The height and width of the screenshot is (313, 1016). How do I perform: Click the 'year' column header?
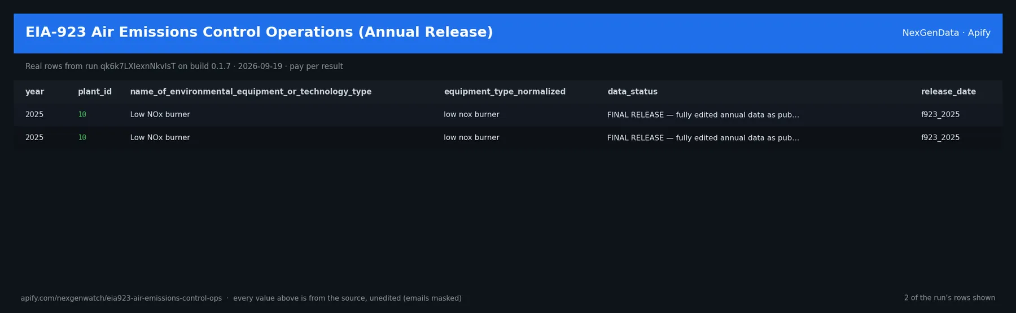coord(34,92)
